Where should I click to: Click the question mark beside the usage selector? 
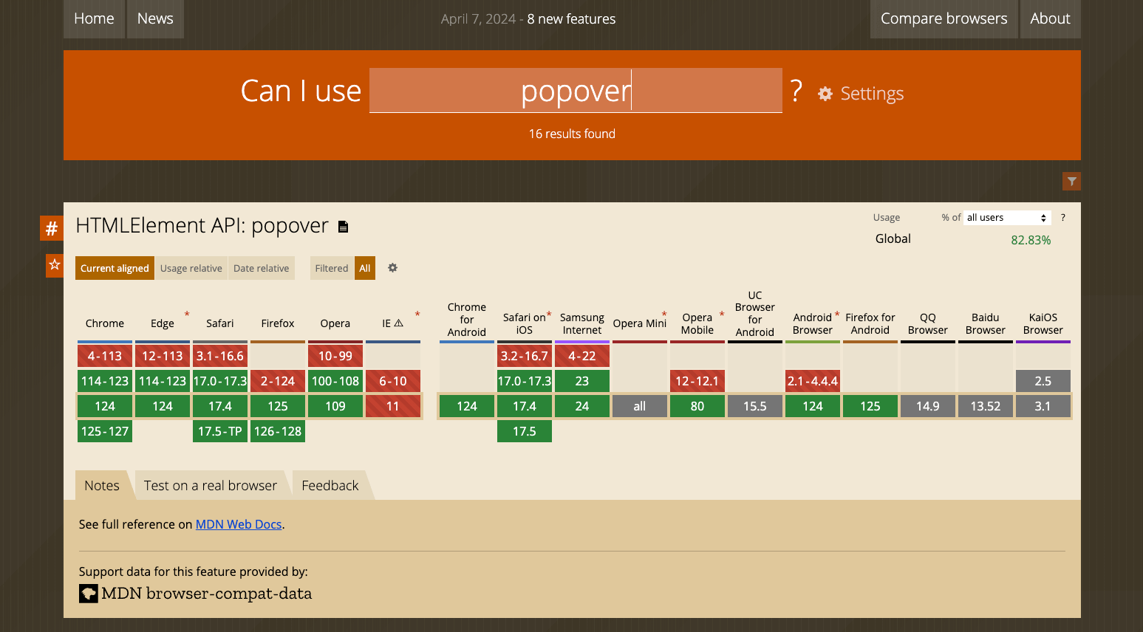(1062, 217)
